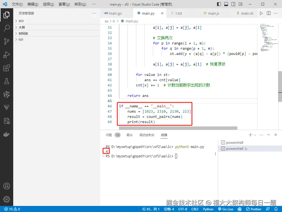The height and width of the screenshot is (212, 282).
Task: Select the powershell lc terminal
Action: pyautogui.click(x=250, y=149)
